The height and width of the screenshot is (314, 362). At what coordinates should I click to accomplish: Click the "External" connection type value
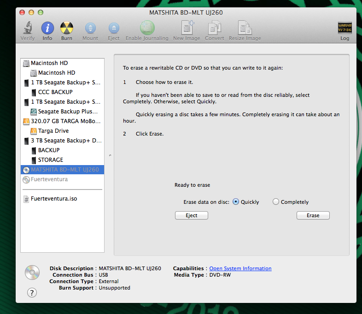coord(109,281)
